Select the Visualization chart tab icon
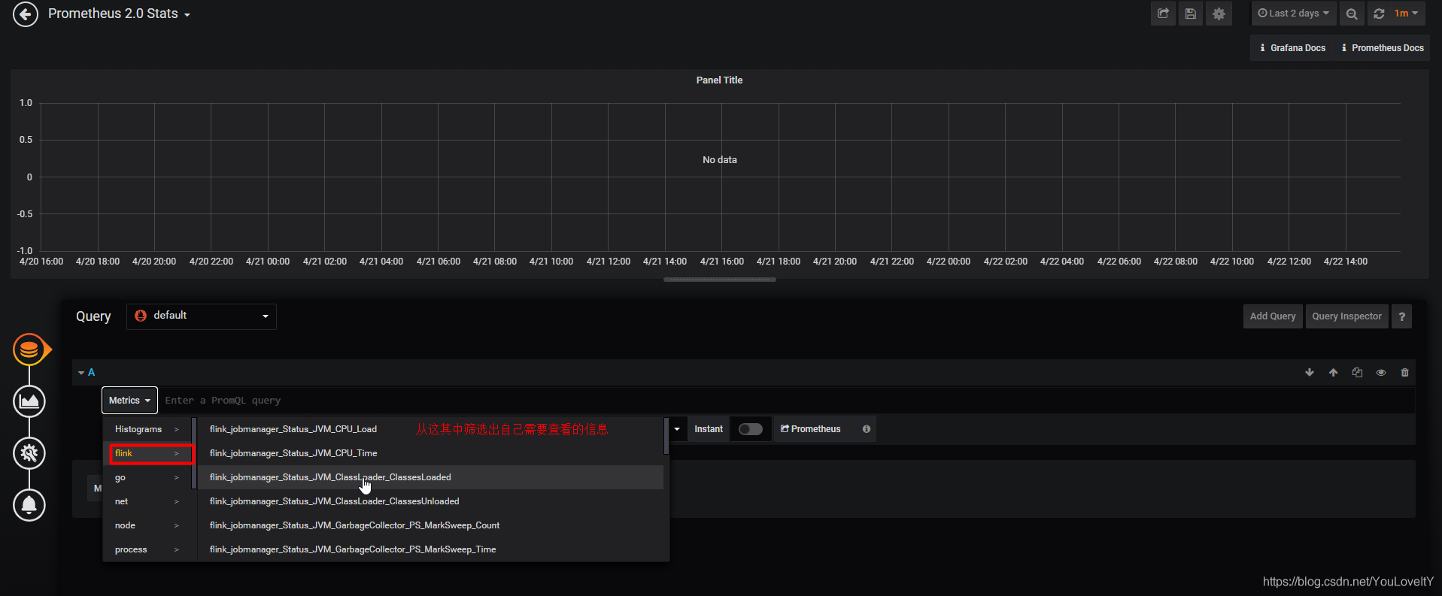1442x596 pixels. pyautogui.click(x=29, y=401)
